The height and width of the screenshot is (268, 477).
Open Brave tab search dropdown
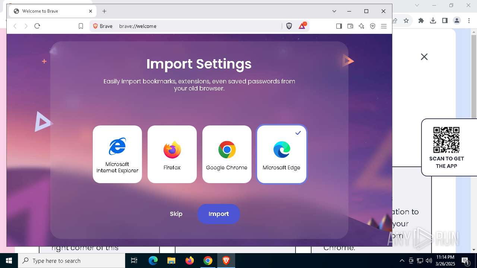point(334,11)
